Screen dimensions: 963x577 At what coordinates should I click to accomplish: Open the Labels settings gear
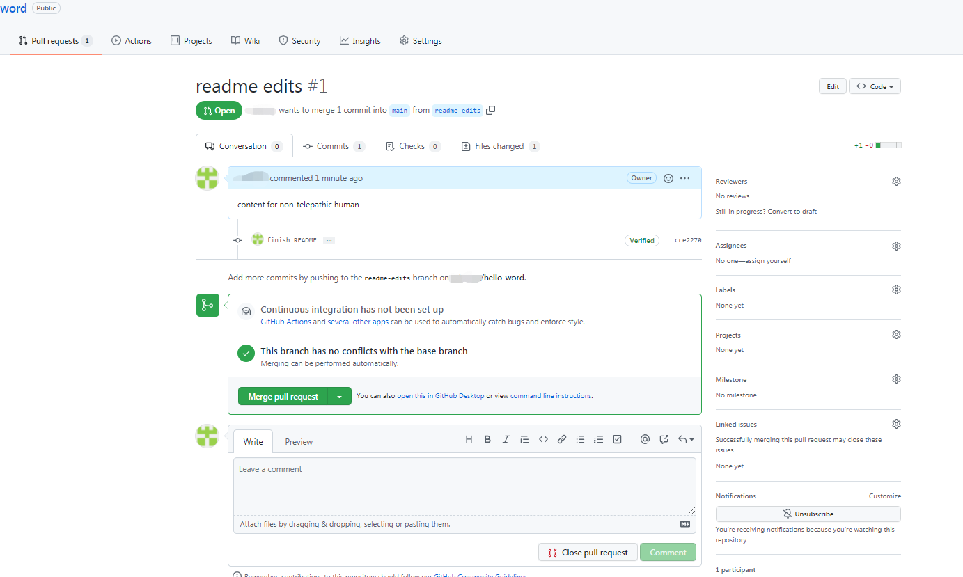[x=896, y=289]
